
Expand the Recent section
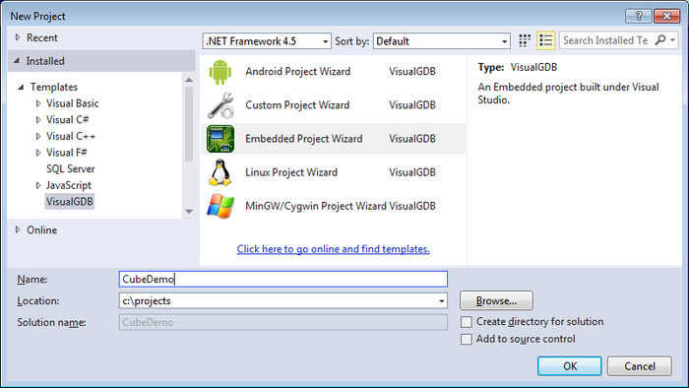point(18,37)
